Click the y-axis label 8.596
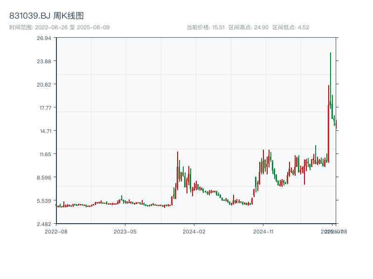 click(44, 178)
